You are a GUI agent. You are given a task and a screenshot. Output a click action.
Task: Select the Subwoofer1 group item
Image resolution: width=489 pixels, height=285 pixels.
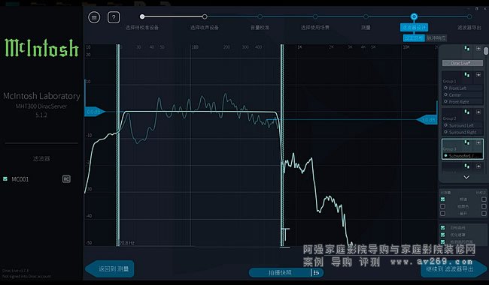click(x=463, y=156)
